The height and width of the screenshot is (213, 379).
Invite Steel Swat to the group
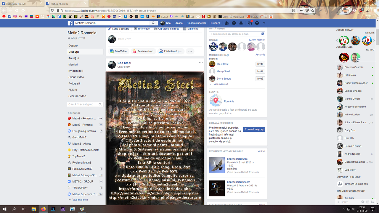(x=260, y=64)
